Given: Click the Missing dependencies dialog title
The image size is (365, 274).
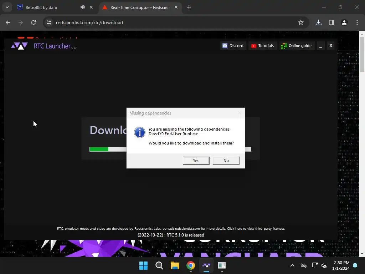Looking at the screenshot, I should point(150,113).
